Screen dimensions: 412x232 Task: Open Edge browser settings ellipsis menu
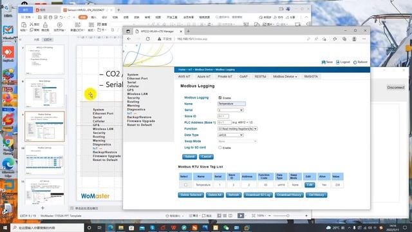pos(364,39)
